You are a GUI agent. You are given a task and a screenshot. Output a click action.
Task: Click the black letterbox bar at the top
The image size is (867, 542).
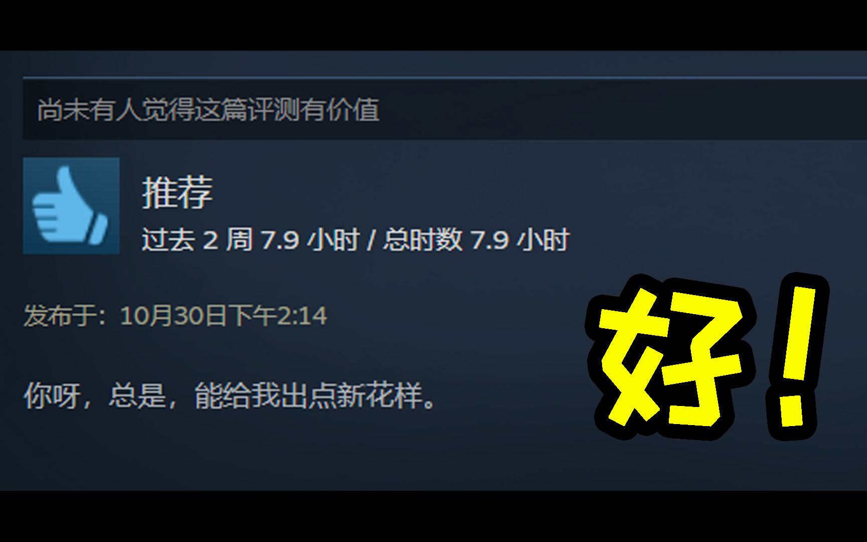(434, 25)
